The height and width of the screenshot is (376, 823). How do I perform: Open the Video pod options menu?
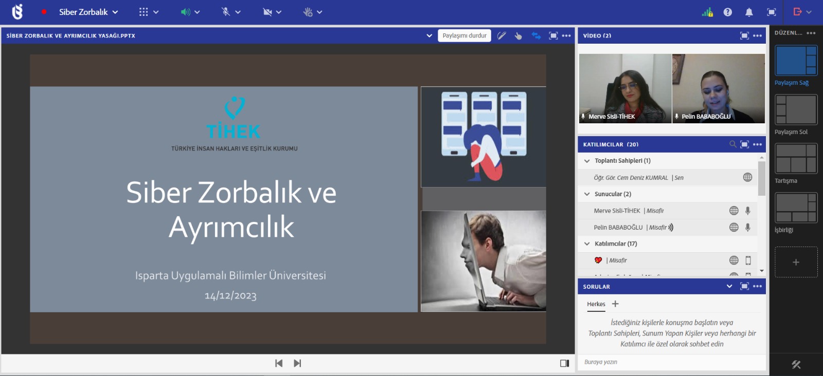[757, 35]
